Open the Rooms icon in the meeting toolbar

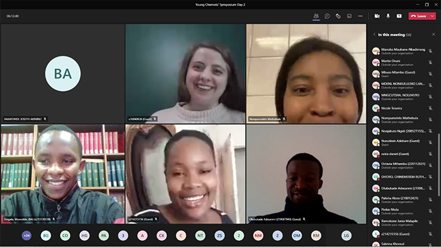[349, 16]
